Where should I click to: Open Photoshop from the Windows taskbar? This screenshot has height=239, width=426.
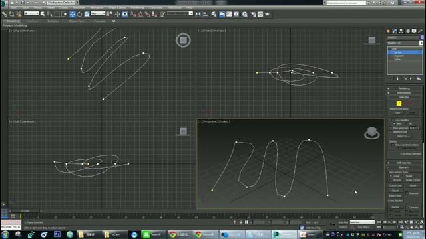[57, 234]
